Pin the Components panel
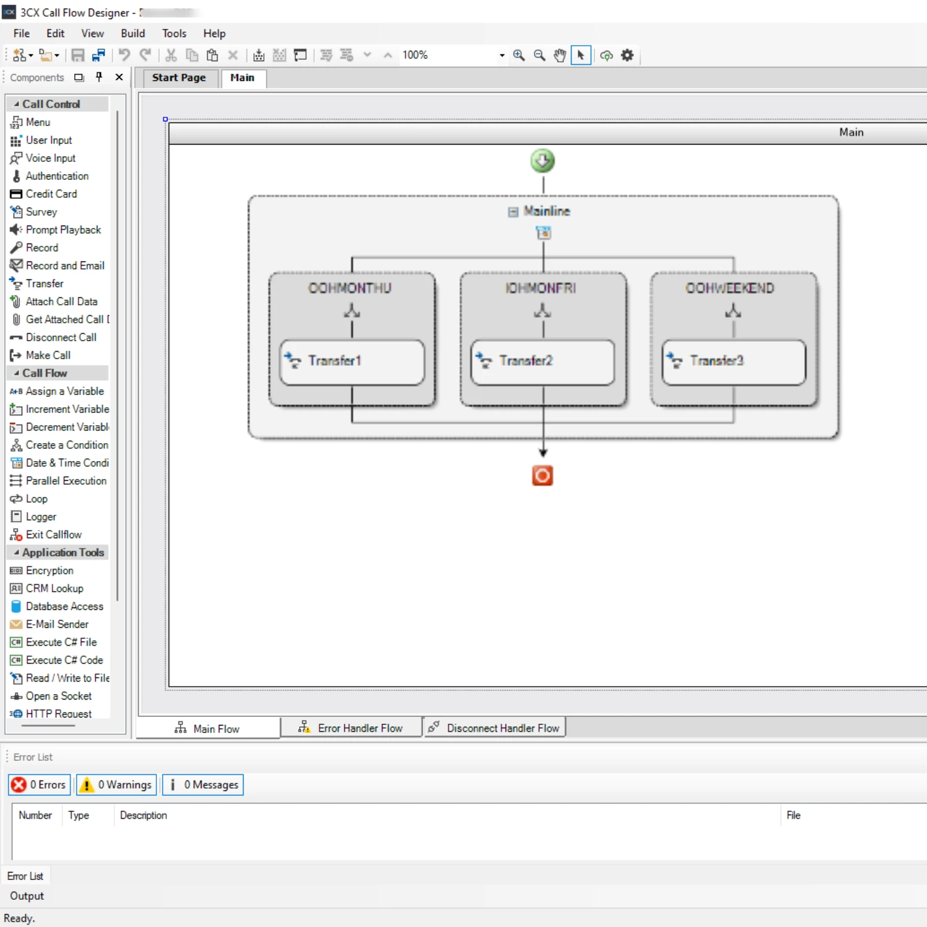The height and width of the screenshot is (927, 927). point(99,77)
